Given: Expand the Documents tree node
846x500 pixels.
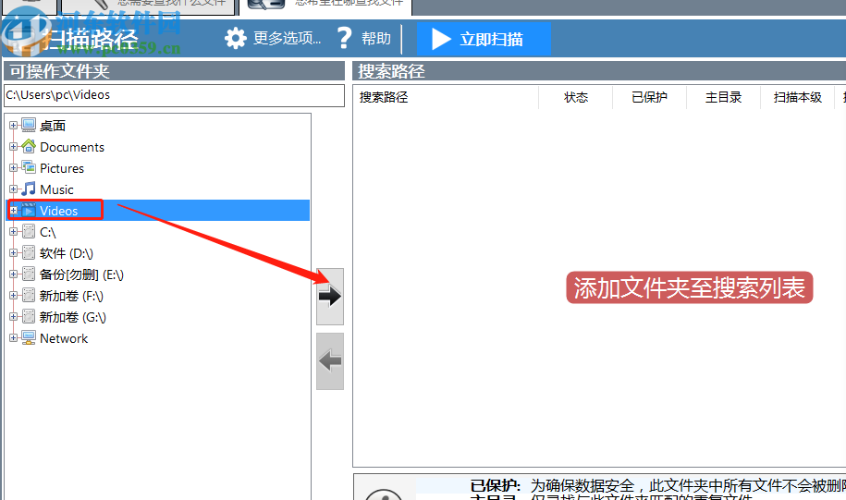Looking at the screenshot, I should [x=14, y=147].
